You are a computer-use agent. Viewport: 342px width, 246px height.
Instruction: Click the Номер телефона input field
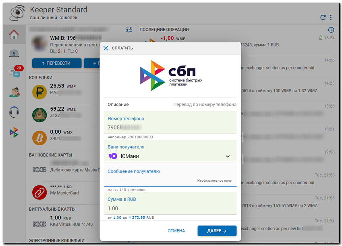click(x=170, y=128)
